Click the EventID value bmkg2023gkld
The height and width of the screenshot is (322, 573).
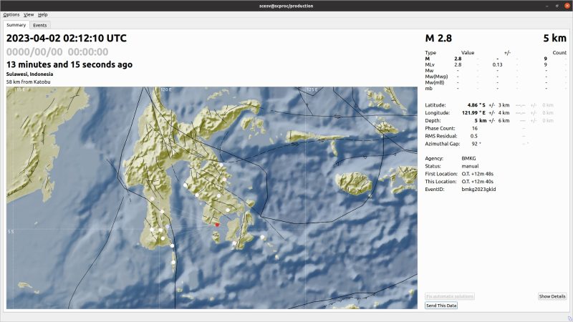478,189
